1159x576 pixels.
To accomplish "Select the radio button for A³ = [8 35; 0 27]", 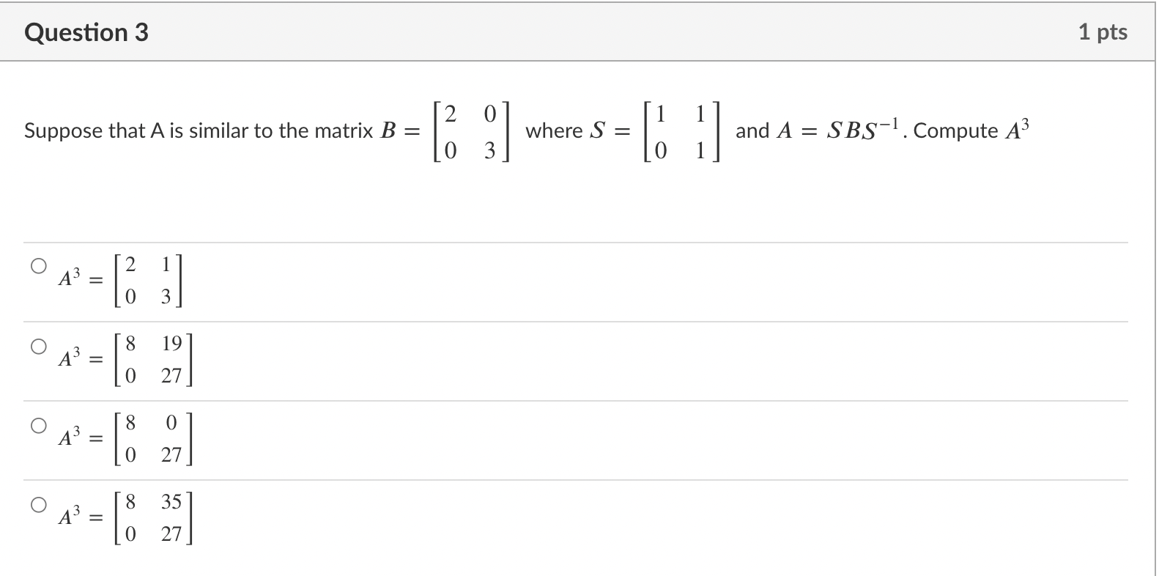I will coord(38,504).
